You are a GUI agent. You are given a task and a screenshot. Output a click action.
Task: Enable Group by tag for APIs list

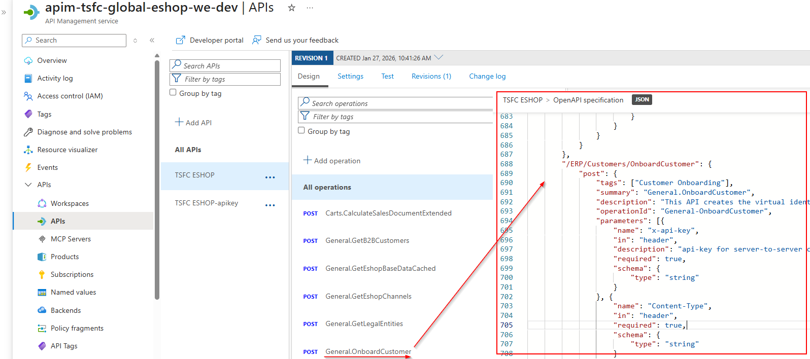coord(173,92)
